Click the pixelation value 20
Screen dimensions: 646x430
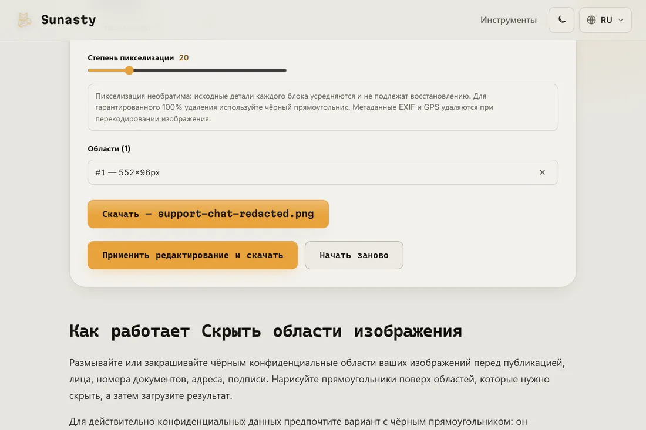(184, 58)
